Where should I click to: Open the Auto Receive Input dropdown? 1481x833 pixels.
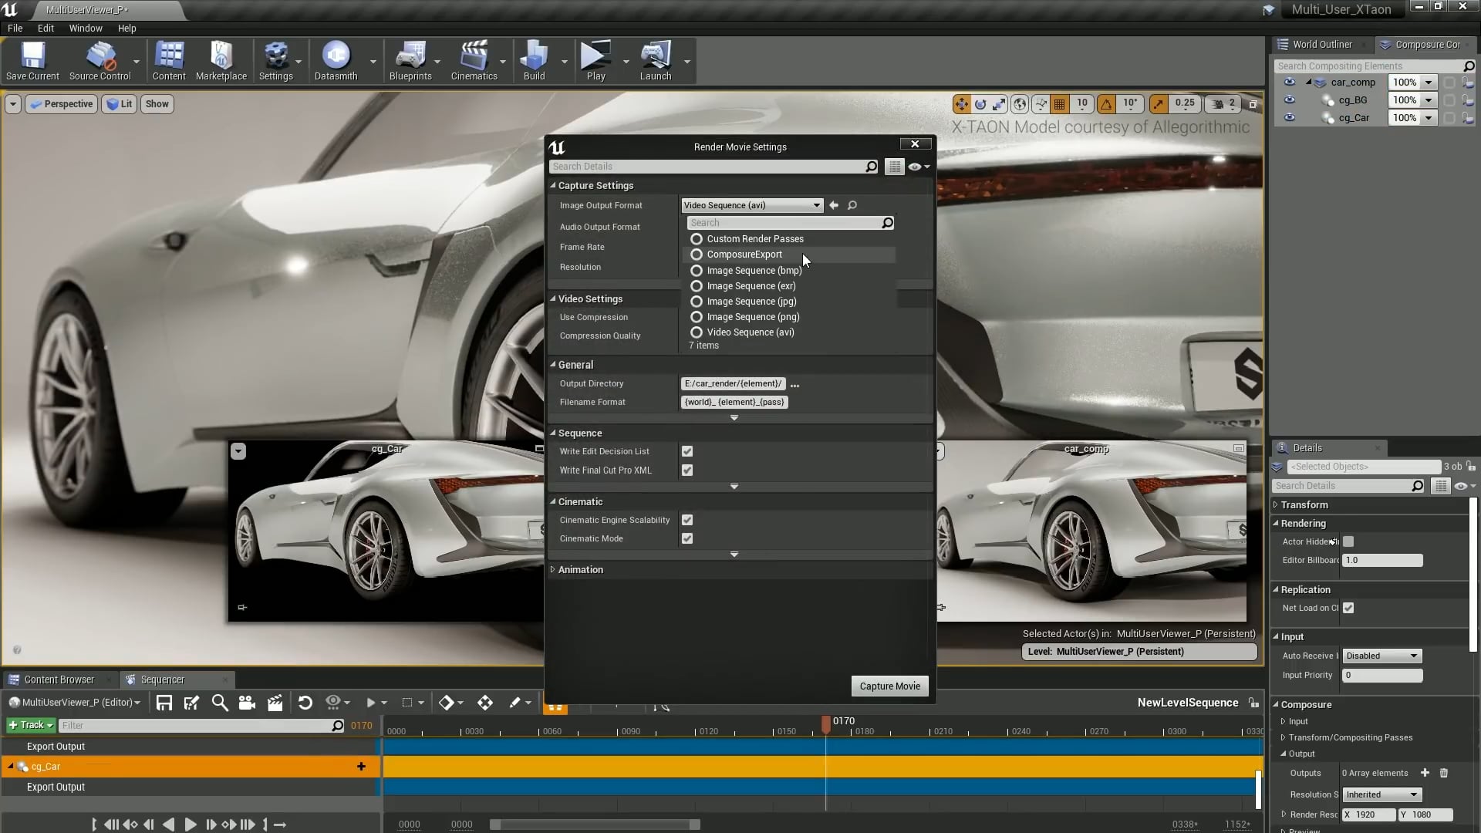pos(1381,656)
